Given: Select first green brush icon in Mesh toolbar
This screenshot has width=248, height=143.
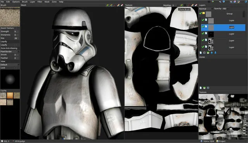Looking at the screenshot, I should [108, 5].
